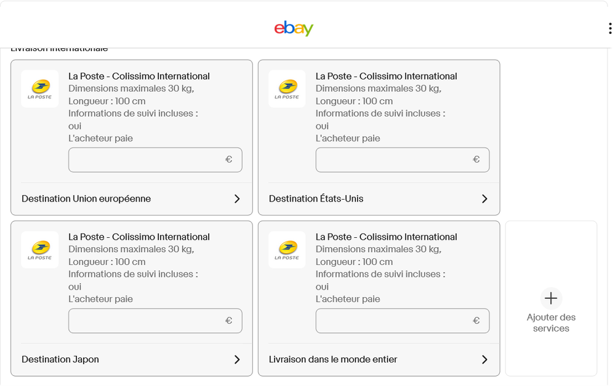Image resolution: width=615 pixels, height=387 pixels.
Task: Expand Destination Japon chevron
Action: (x=237, y=359)
